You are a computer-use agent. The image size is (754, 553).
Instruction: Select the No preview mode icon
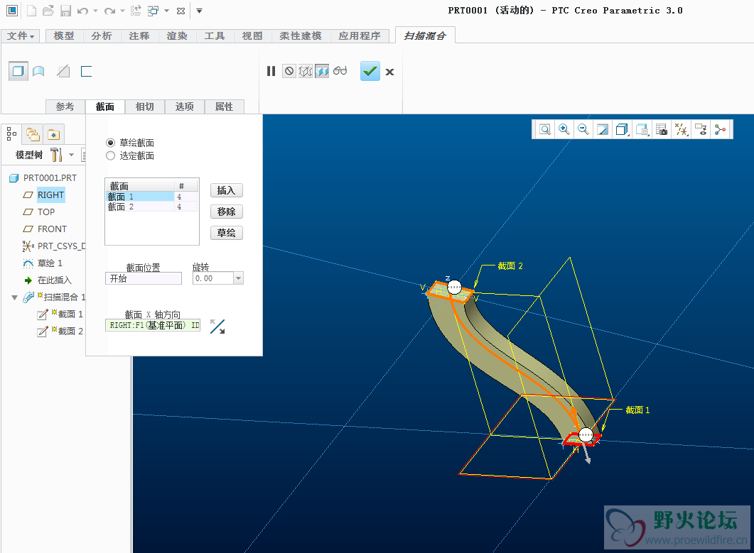tap(289, 71)
